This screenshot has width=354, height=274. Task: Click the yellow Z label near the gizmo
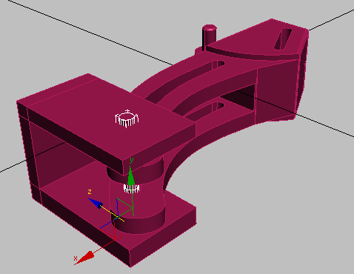90,192
